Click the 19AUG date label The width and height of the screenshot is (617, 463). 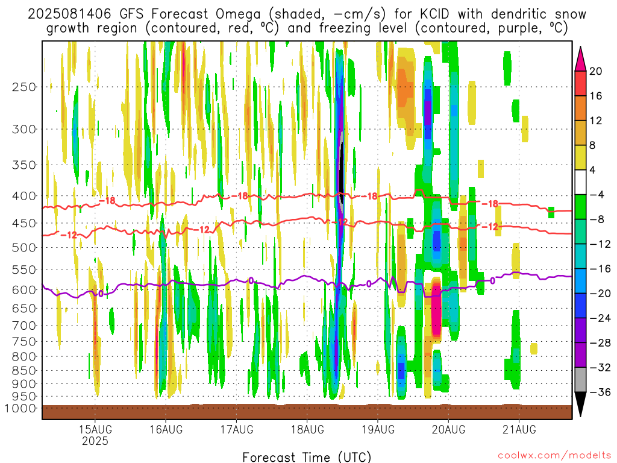(378, 429)
